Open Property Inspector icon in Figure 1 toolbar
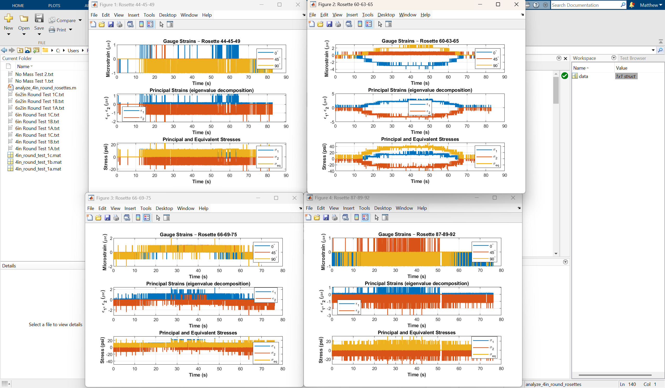Viewport: 665px width, 388px height. click(x=170, y=24)
